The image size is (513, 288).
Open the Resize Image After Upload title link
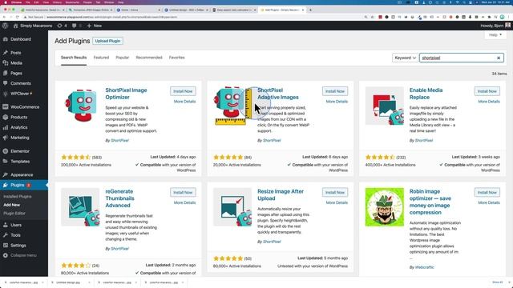(281, 195)
